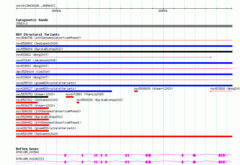This screenshot has height=165, width=240.
Task: Open the RYR1|NM_001042723 gene label
Action: pyautogui.click(x=30, y=159)
